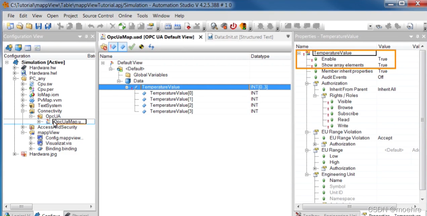Select Binding.binding in configuration tree
The image size is (427, 216).
point(61,149)
